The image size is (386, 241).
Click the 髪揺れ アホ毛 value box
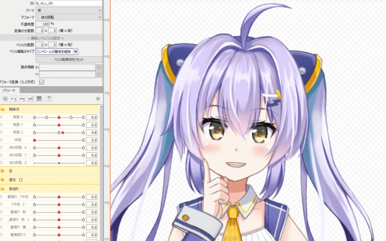92,197
